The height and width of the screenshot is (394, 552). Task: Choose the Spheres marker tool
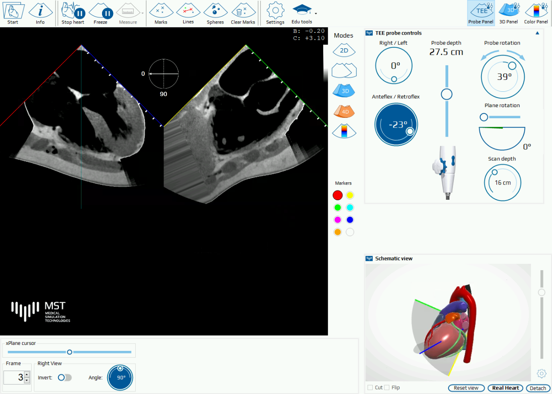pos(215,13)
